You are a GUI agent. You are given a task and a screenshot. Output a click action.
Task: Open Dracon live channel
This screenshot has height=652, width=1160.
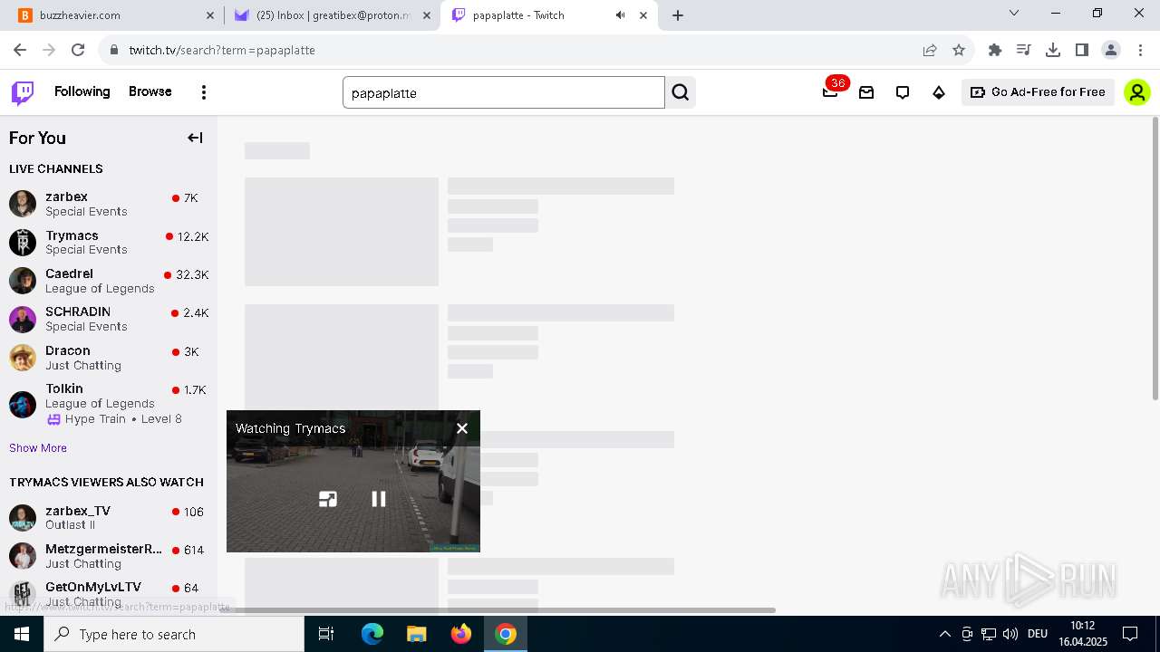click(109, 357)
